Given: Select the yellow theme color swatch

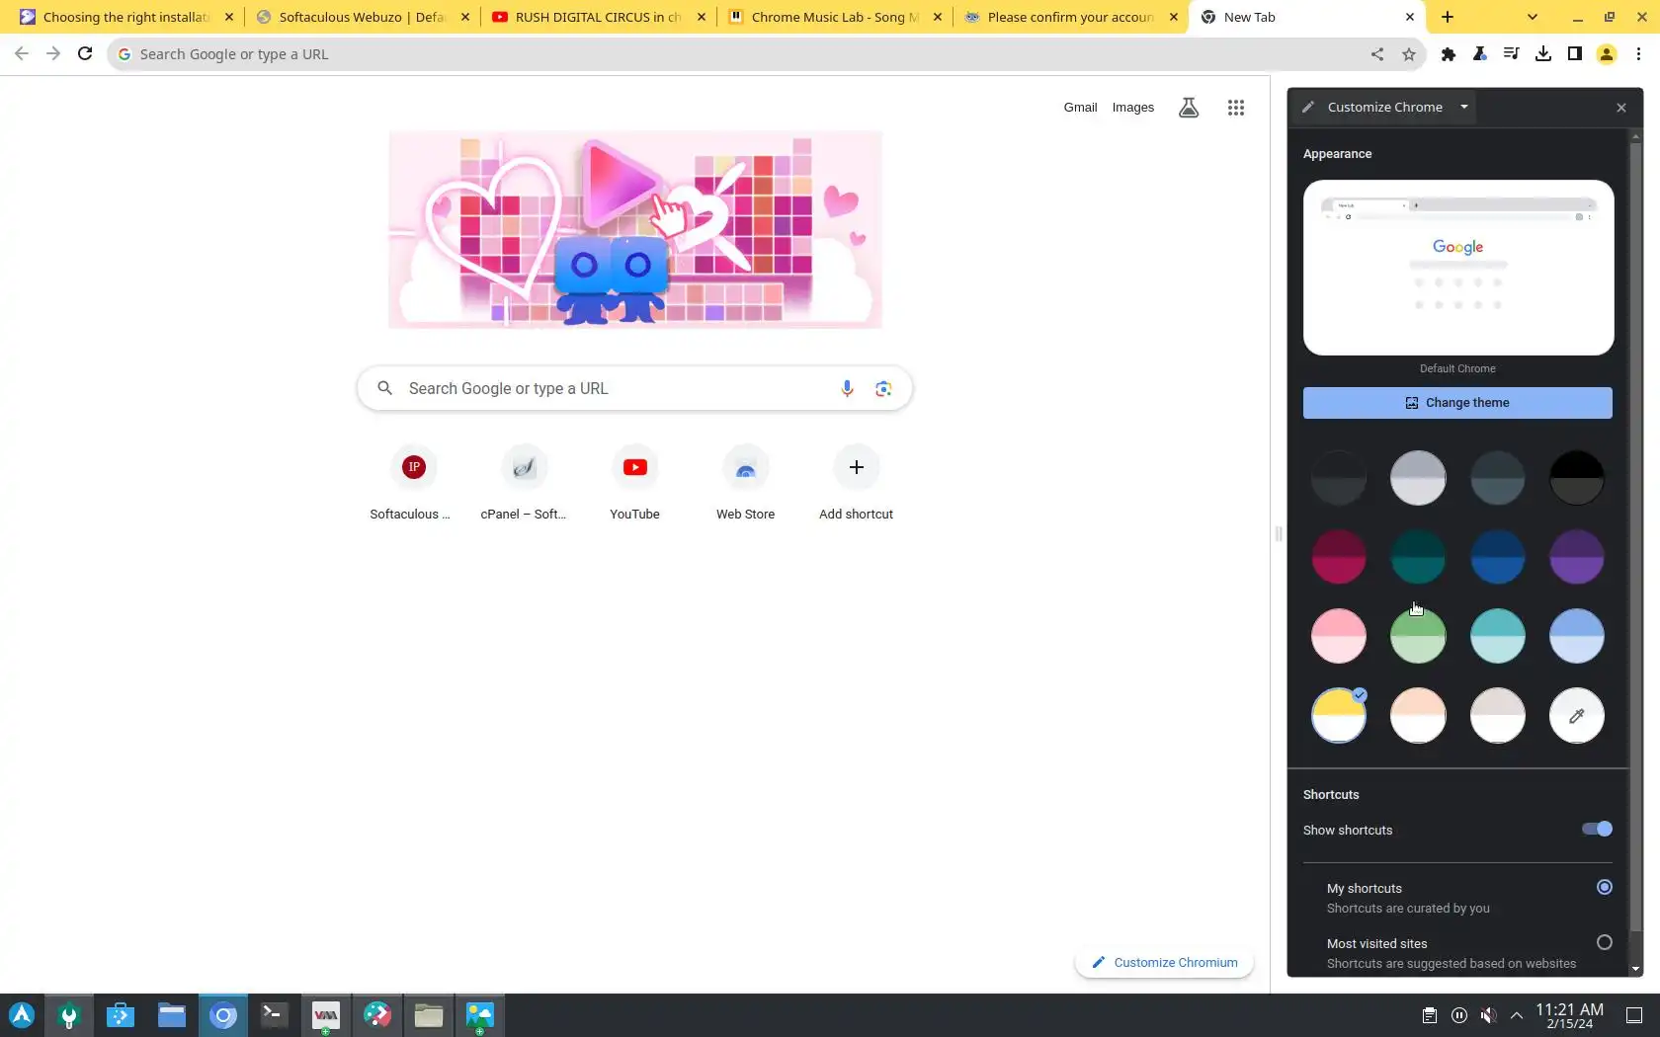Looking at the screenshot, I should pos(1339,715).
